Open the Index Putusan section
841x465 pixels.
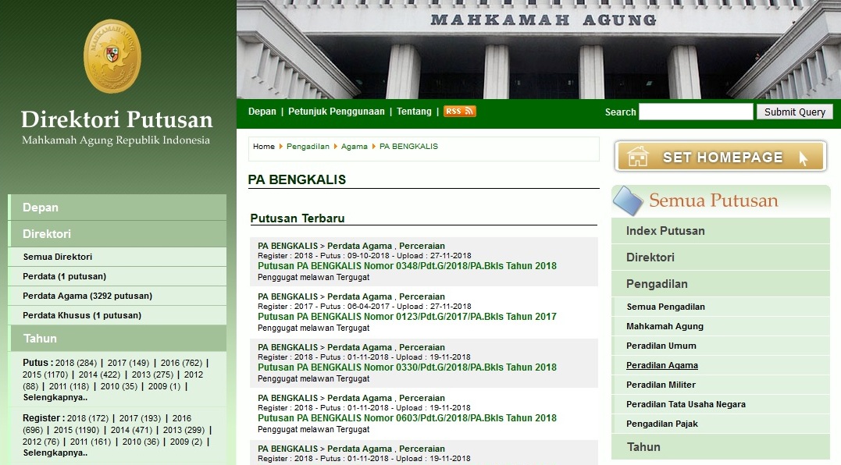(665, 230)
